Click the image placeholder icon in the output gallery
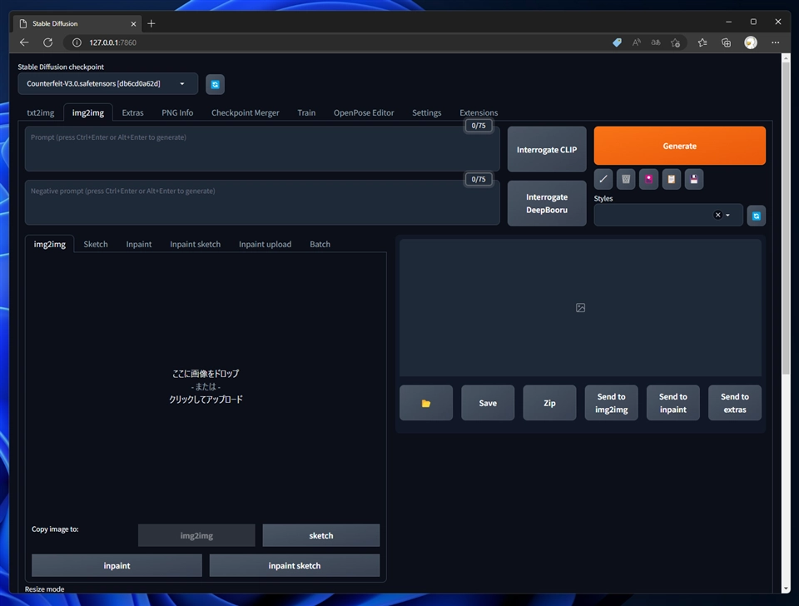 pos(580,307)
